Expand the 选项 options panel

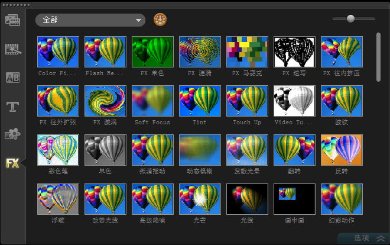[x=370, y=238]
